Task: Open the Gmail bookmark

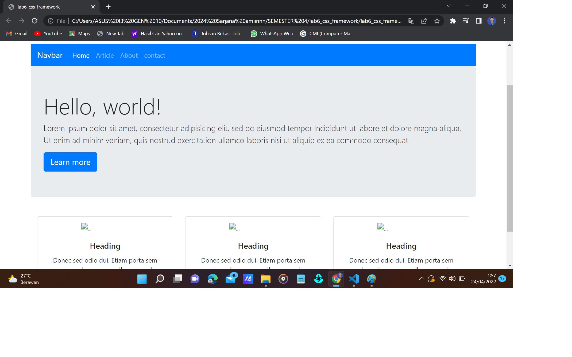Action: (17, 34)
